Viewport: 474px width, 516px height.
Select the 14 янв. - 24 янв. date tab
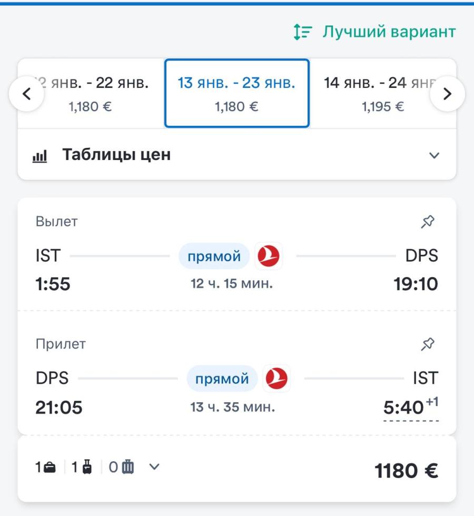[382, 93]
